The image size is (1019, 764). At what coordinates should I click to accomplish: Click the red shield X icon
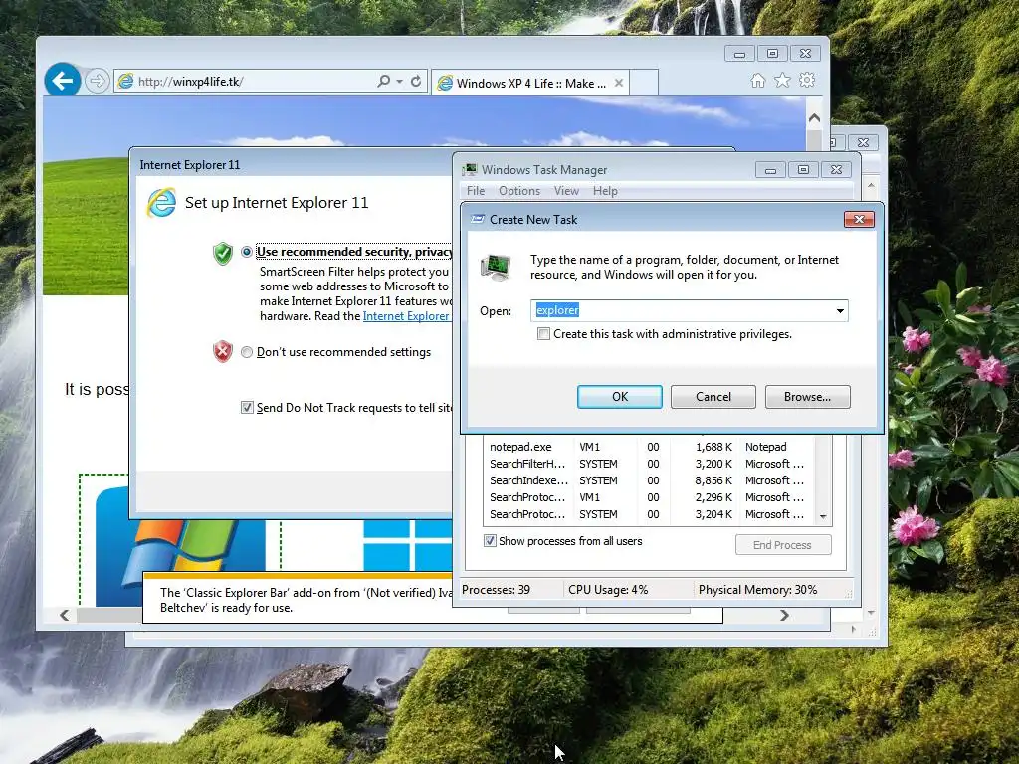pyautogui.click(x=223, y=351)
